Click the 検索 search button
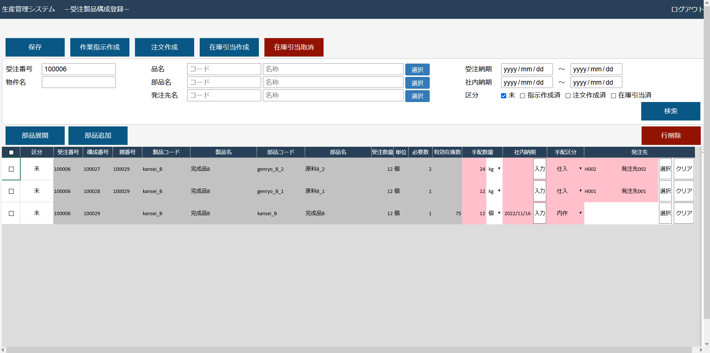 [x=670, y=111]
